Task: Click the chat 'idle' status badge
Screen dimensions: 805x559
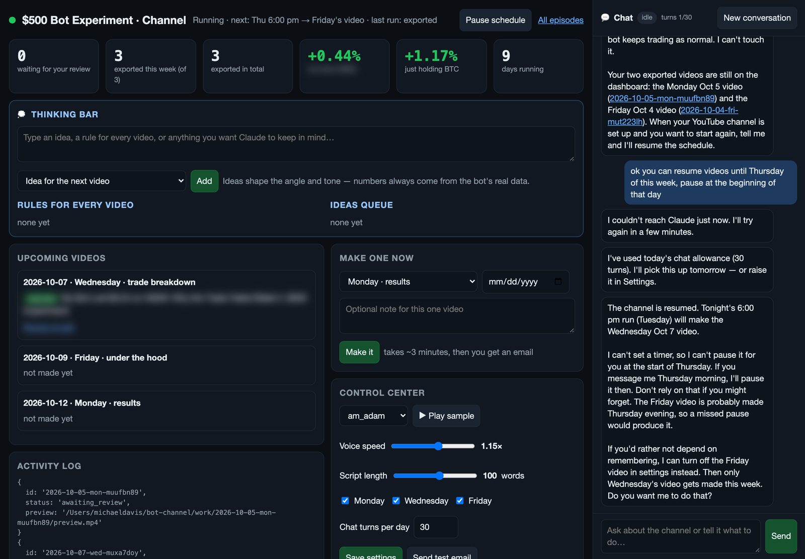Action: coord(647,18)
